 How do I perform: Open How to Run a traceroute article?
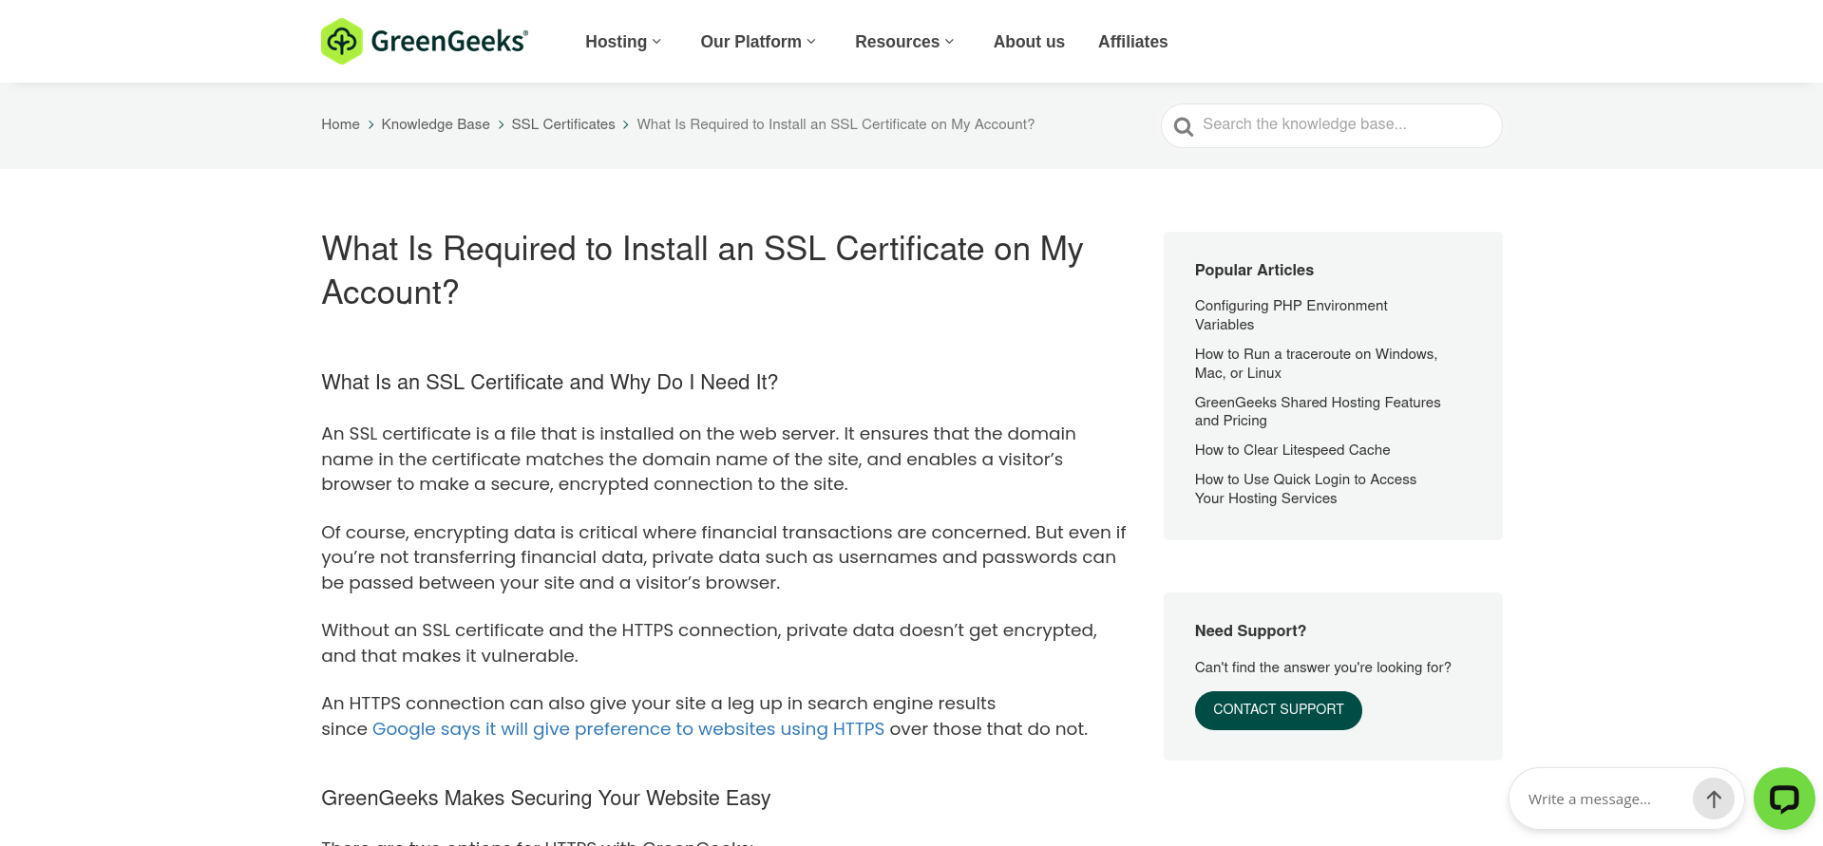click(x=1316, y=364)
